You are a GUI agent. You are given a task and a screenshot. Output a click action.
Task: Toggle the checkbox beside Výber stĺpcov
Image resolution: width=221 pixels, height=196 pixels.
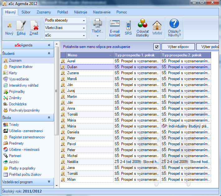pyautogui.click(x=157, y=47)
